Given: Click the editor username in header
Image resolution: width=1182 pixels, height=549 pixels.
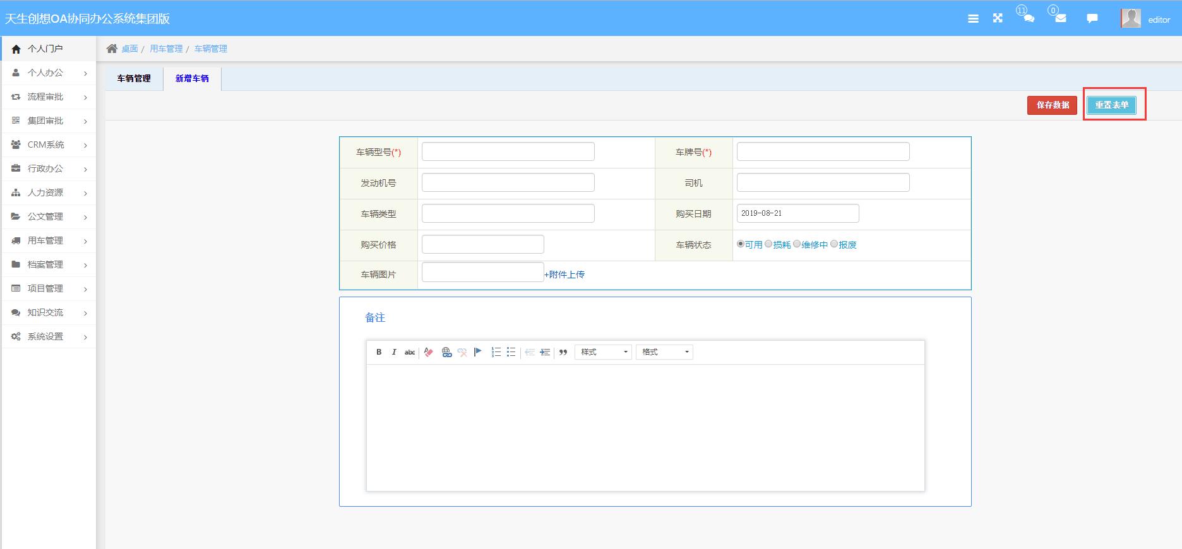Looking at the screenshot, I should (1159, 20).
